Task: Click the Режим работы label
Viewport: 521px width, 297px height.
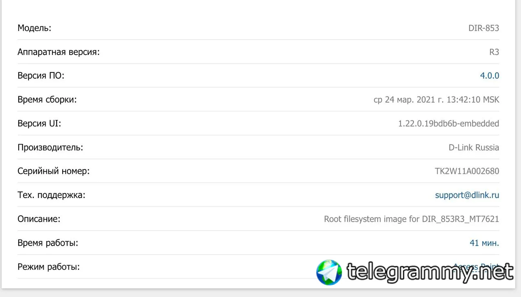Action: pyautogui.click(x=48, y=267)
